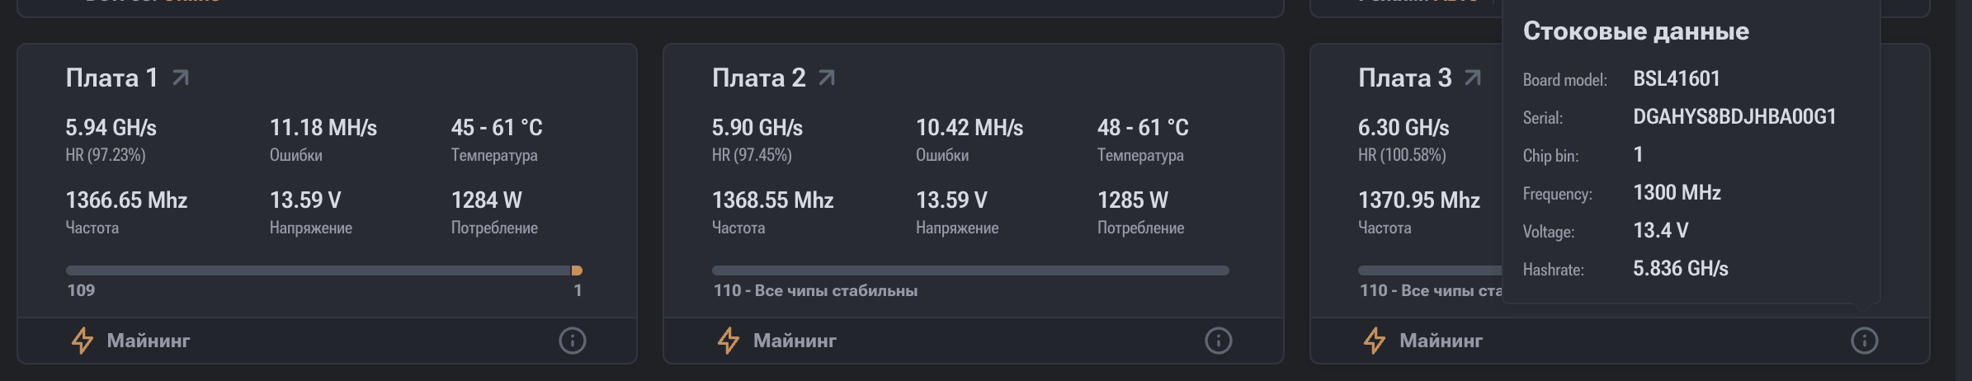1972x381 pixels.
Task: Click lightning mining icon on Плата 3
Action: tap(1374, 341)
